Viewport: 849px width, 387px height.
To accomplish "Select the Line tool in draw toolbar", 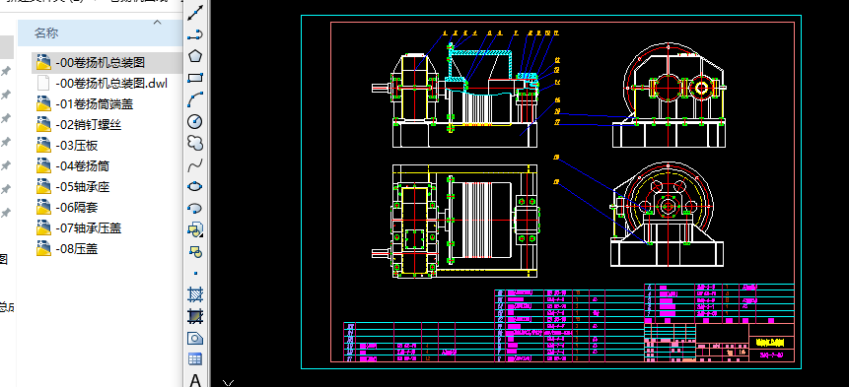I will pos(195,13).
